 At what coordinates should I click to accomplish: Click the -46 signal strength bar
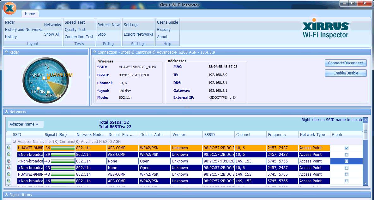coord(63,181)
